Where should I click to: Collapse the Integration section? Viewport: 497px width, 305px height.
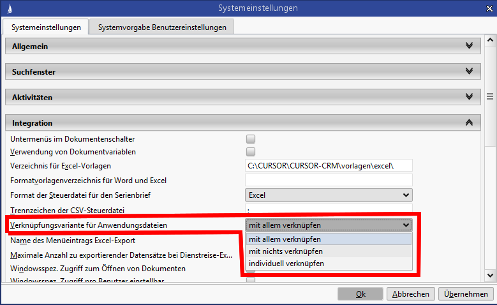(470, 122)
